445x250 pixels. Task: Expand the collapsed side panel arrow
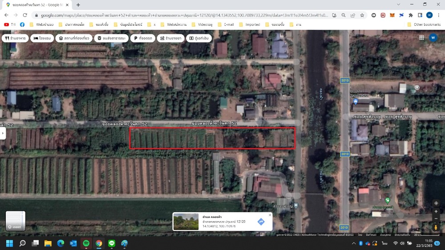pos(3,133)
